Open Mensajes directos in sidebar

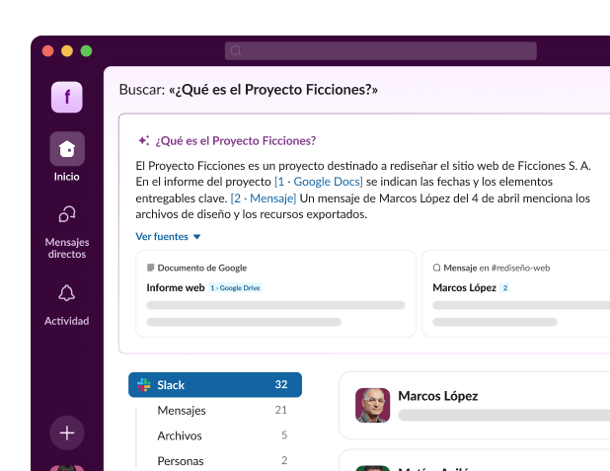coord(67,232)
